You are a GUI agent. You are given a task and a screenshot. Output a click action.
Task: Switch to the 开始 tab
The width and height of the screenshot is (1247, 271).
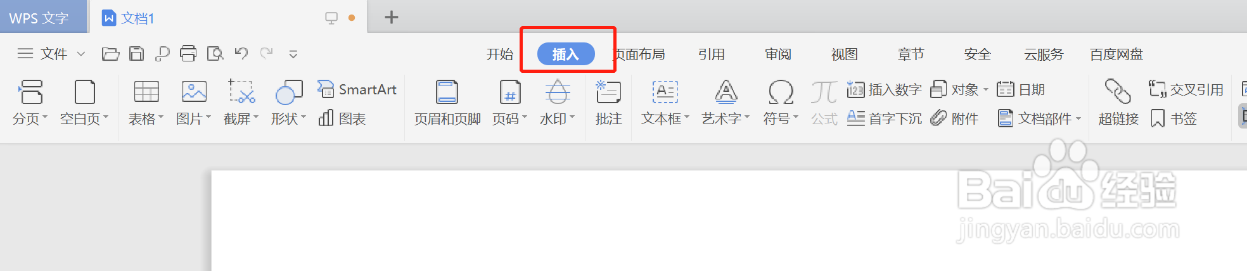pyautogui.click(x=499, y=54)
